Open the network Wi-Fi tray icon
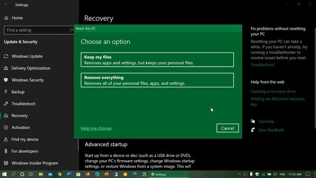The height and width of the screenshot is (178, 316). (x=263, y=174)
